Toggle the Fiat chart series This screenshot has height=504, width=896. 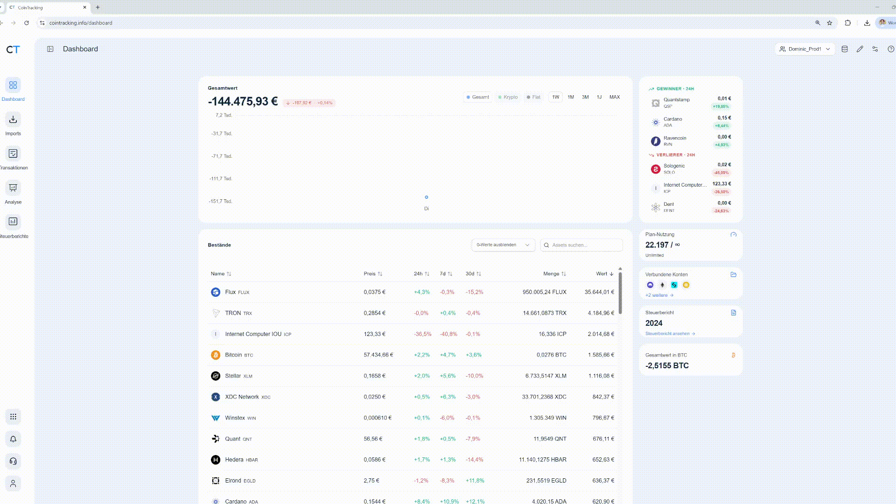pos(534,97)
